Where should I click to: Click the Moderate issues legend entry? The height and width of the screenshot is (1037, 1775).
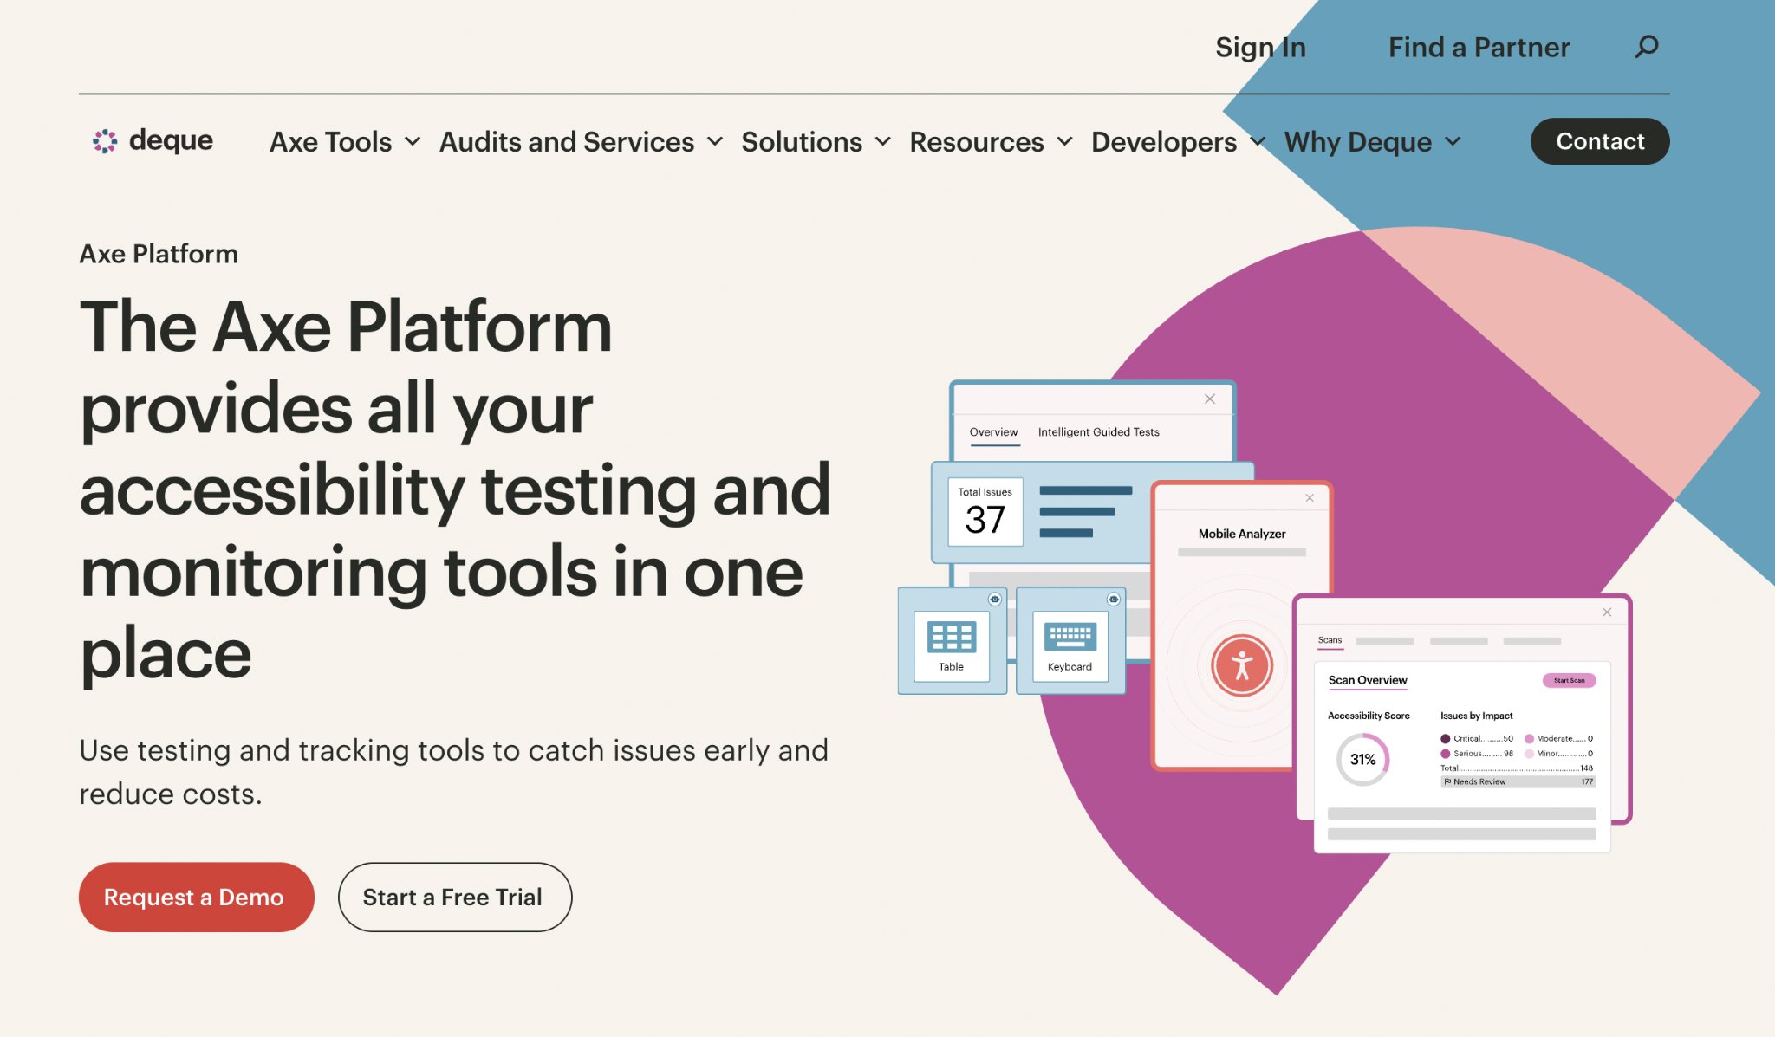(1559, 739)
